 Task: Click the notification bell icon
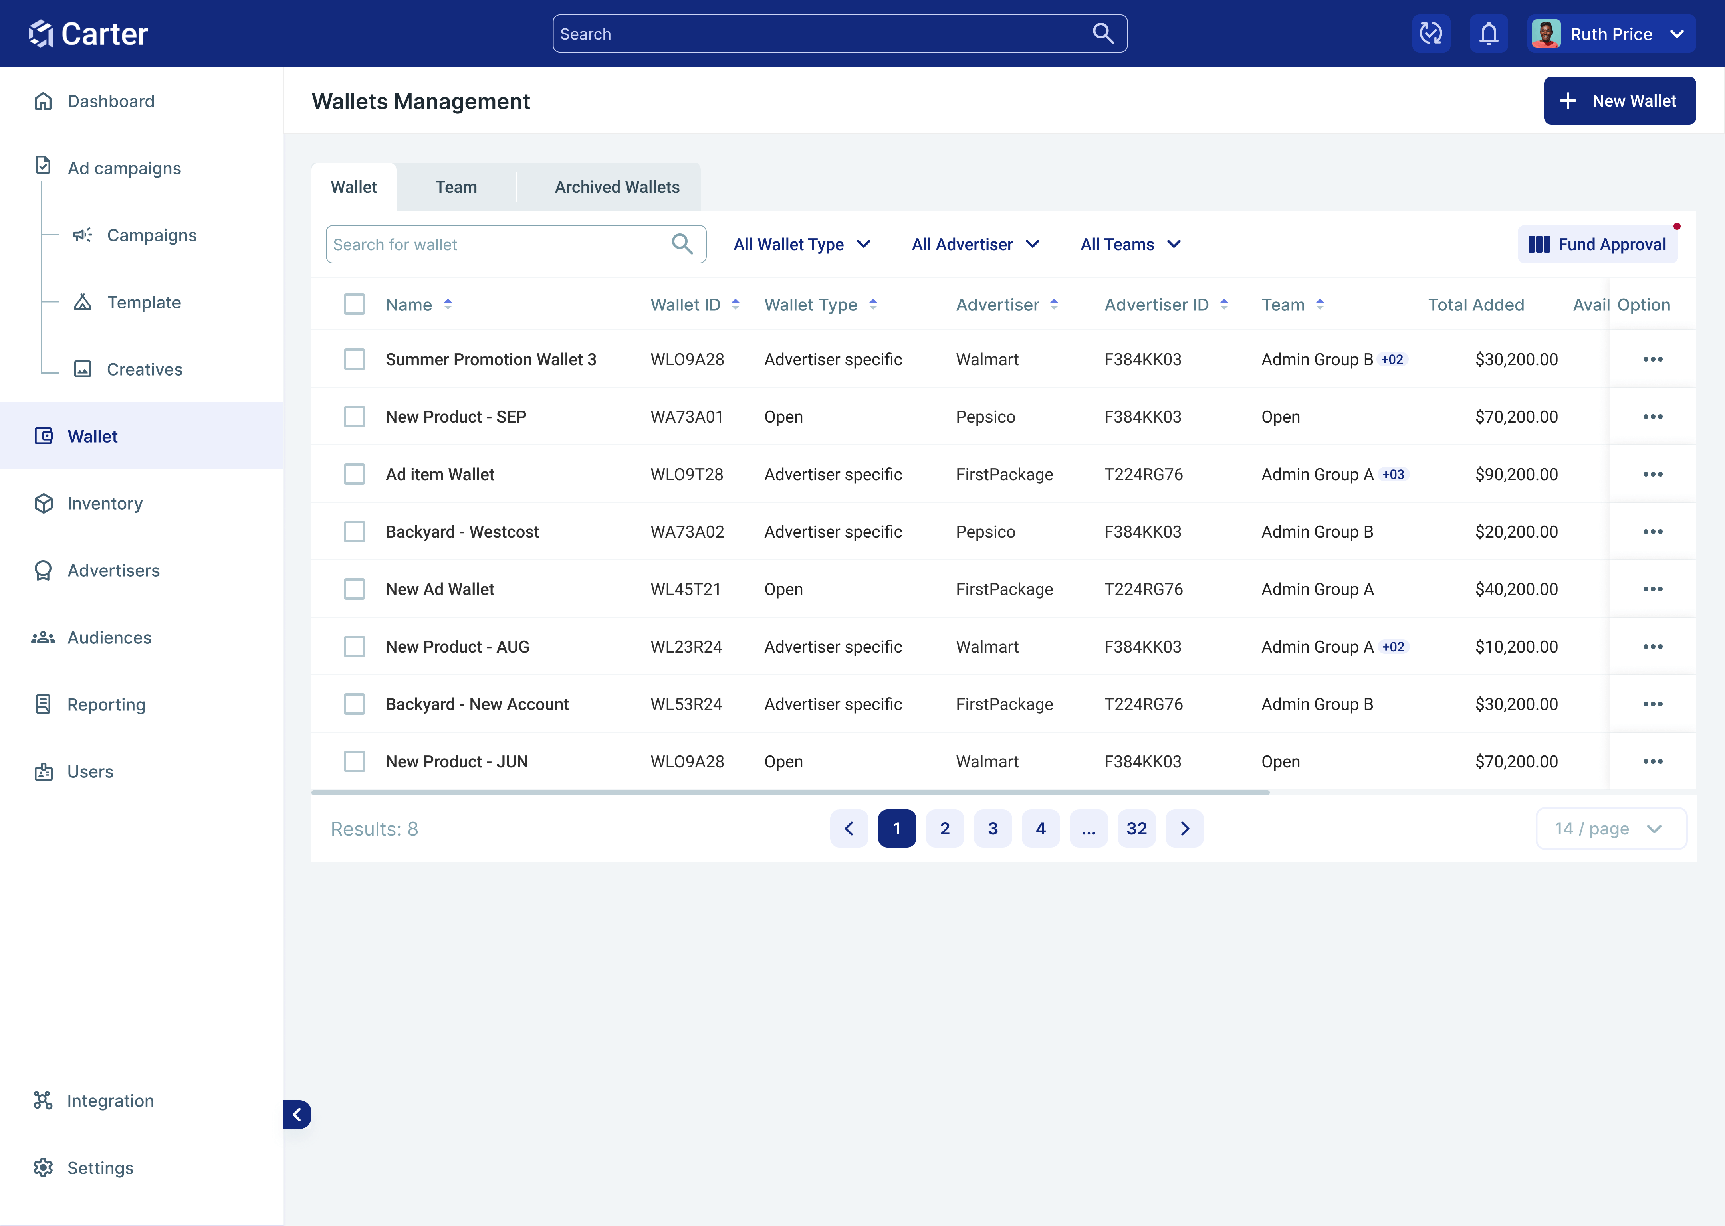(x=1488, y=34)
